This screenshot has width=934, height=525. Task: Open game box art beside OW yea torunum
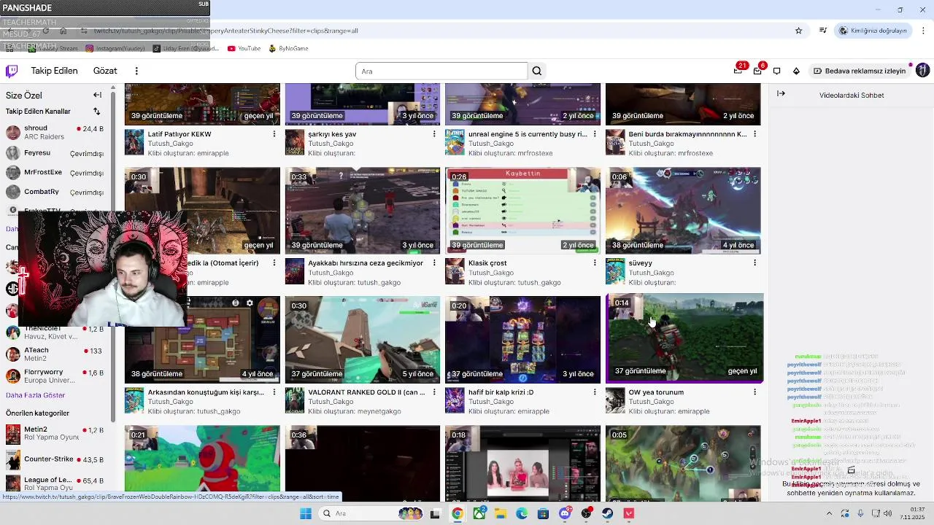coord(615,400)
